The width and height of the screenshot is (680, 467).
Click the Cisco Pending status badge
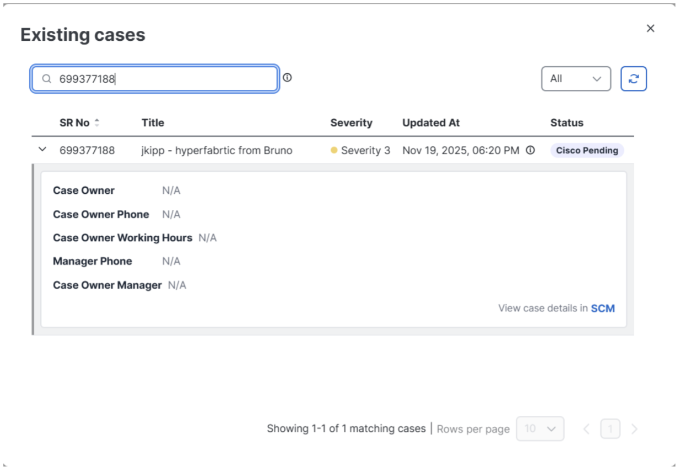tap(587, 150)
